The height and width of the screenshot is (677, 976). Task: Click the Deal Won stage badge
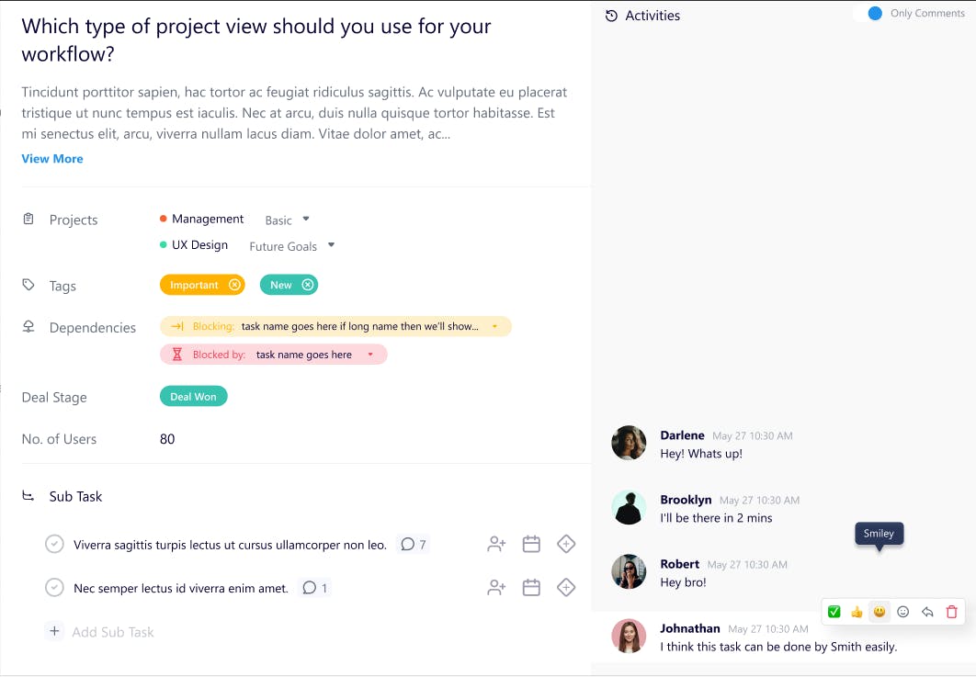point(193,397)
